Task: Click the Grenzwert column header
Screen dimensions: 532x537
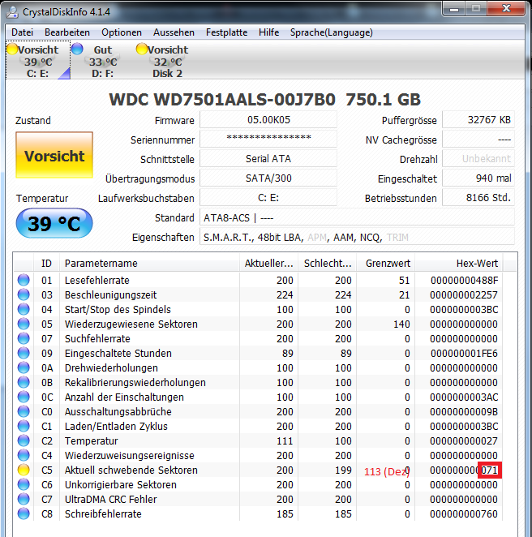Action: click(x=386, y=263)
